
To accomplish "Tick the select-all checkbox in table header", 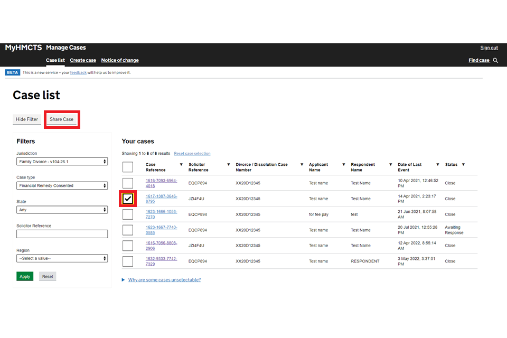I will click(x=128, y=167).
